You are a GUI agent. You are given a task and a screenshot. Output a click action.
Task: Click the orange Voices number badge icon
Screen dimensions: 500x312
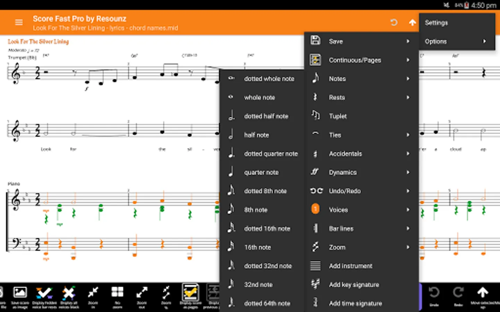[x=315, y=209]
